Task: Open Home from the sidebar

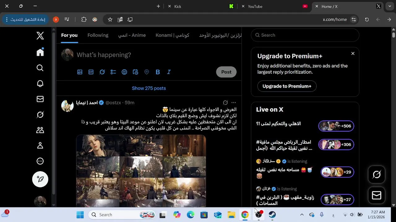Action: tap(40, 52)
